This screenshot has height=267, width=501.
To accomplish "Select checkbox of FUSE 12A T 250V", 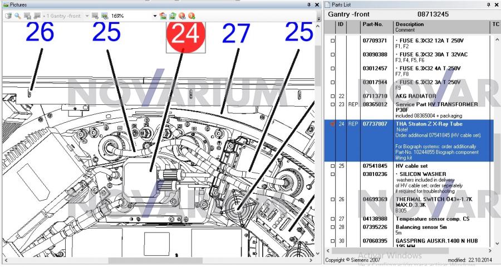I will point(332,41).
